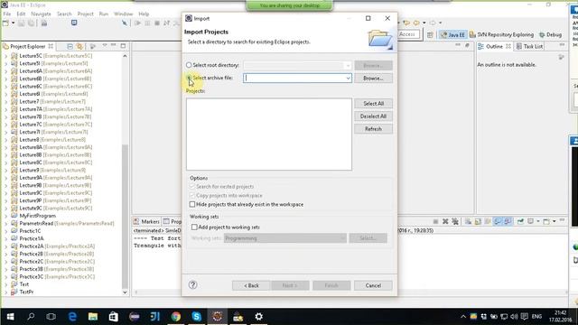
Task: Select the TestPr project
Action: 26,292
